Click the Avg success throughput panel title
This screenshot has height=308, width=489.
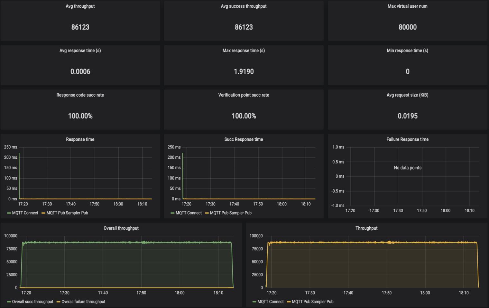coord(244,6)
